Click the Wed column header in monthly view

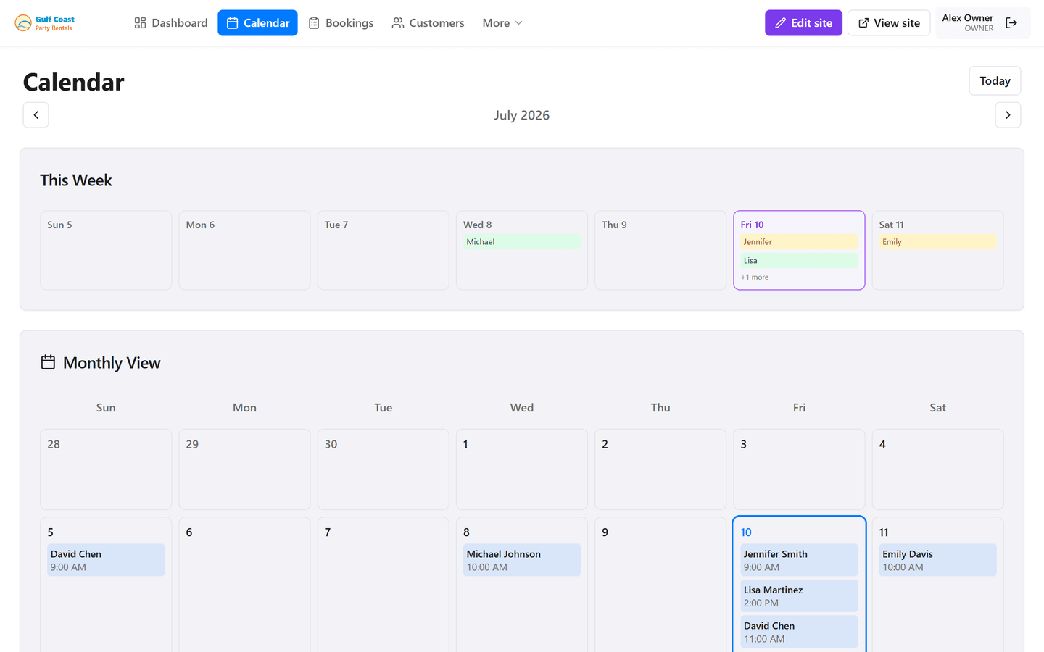[x=522, y=408]
